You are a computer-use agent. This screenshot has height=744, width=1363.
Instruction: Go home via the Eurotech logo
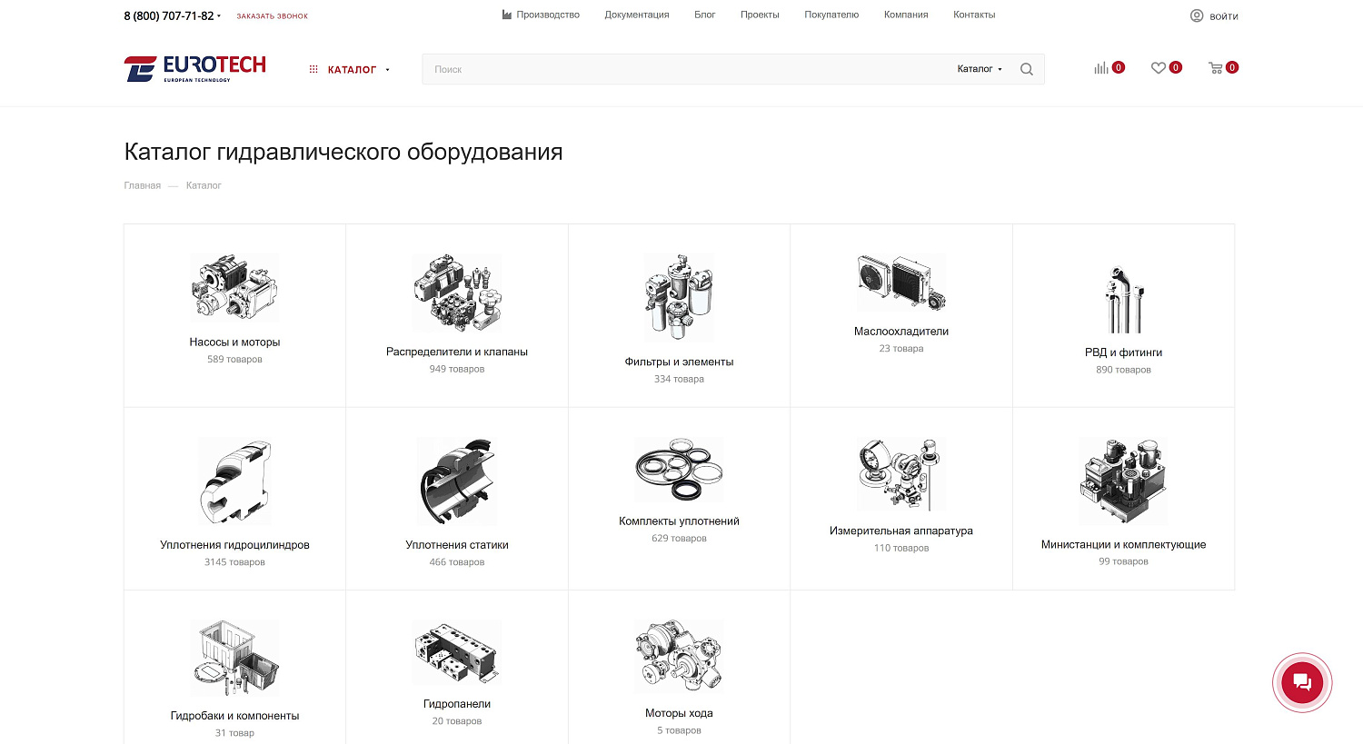click(195, 69)
